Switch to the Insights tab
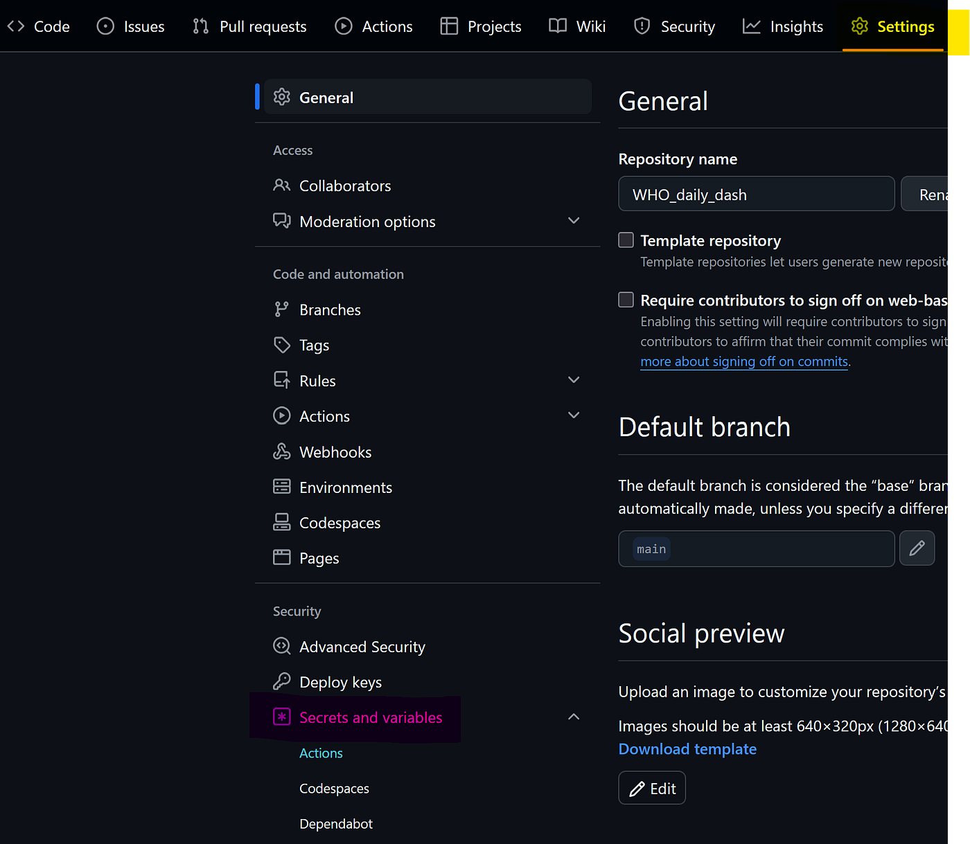 tap(783, 26)
